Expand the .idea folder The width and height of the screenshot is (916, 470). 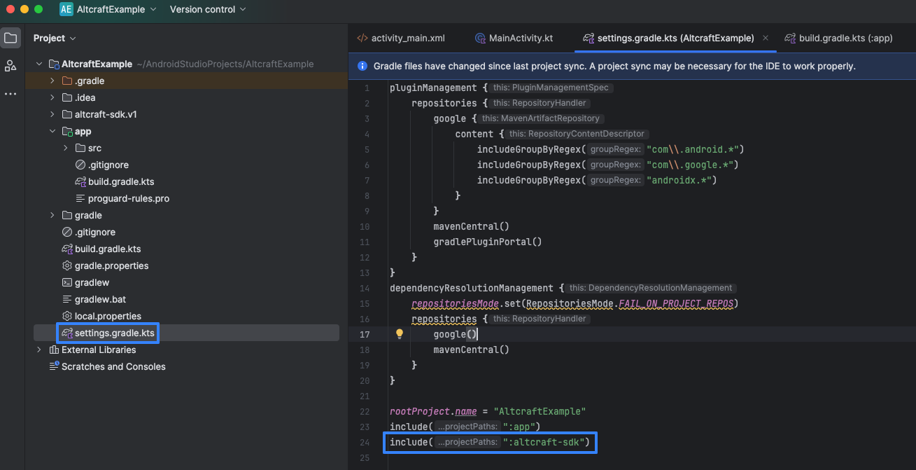click(x=52, y=97)
